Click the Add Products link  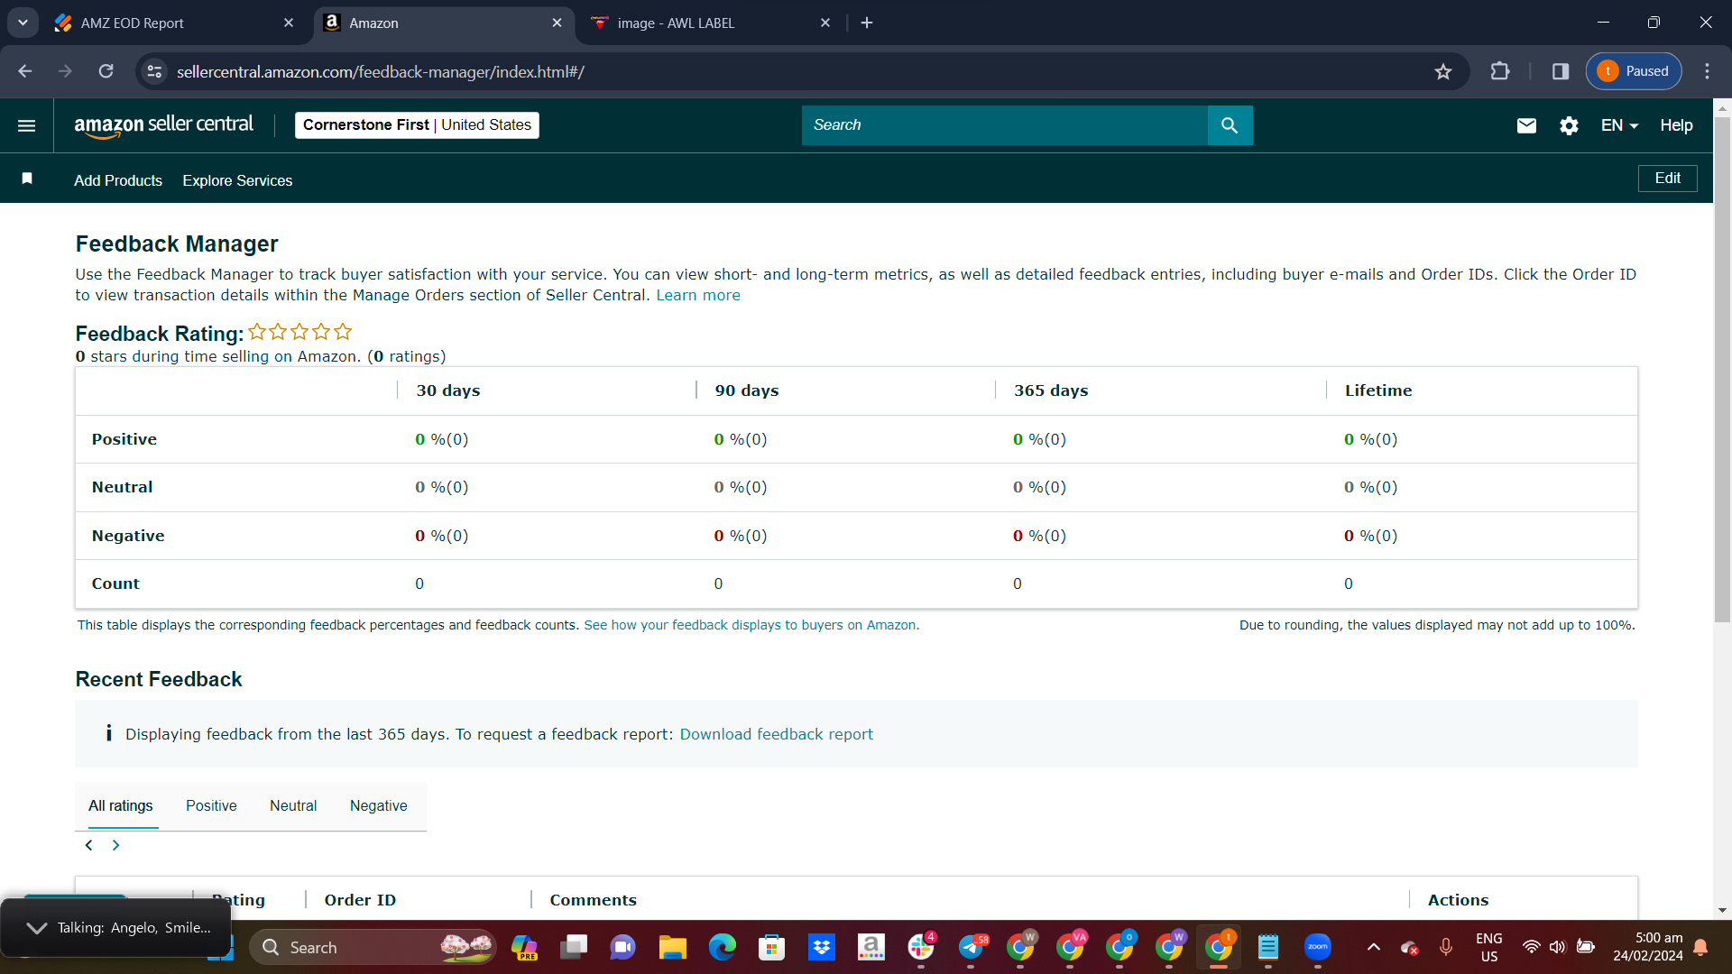118,180
